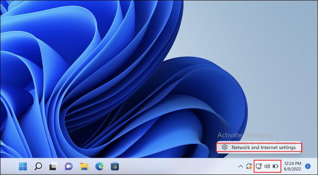Launch Teams Chat from taskbar

[x=69, y=166]
